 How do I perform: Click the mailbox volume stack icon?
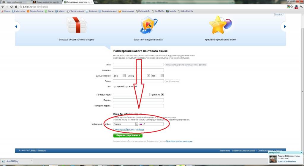[77, 25]
